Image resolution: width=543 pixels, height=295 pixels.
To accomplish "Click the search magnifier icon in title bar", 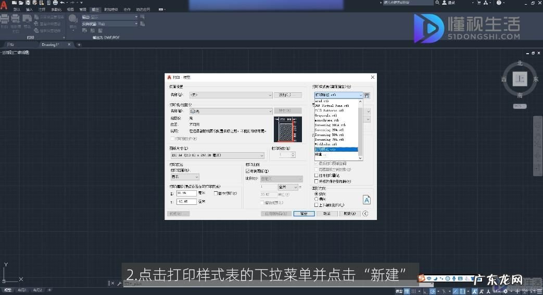I will [437, 3].
